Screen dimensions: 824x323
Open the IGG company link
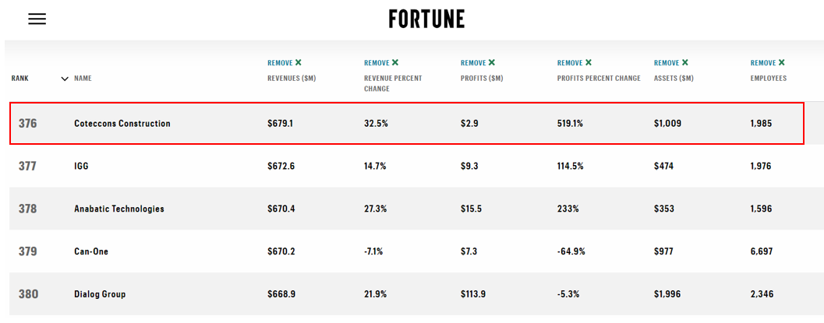[x=82, y=166]
